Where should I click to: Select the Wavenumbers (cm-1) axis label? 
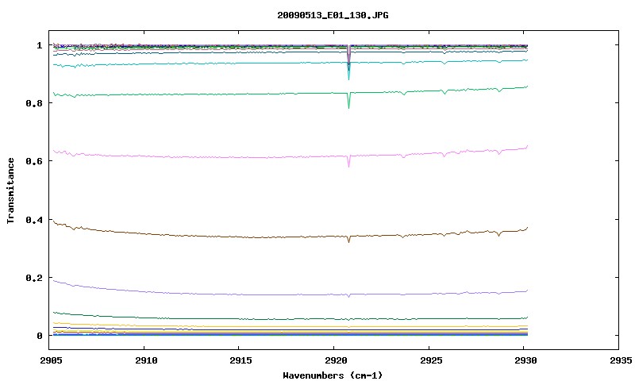pyautogui.click(x=333, y=375)
